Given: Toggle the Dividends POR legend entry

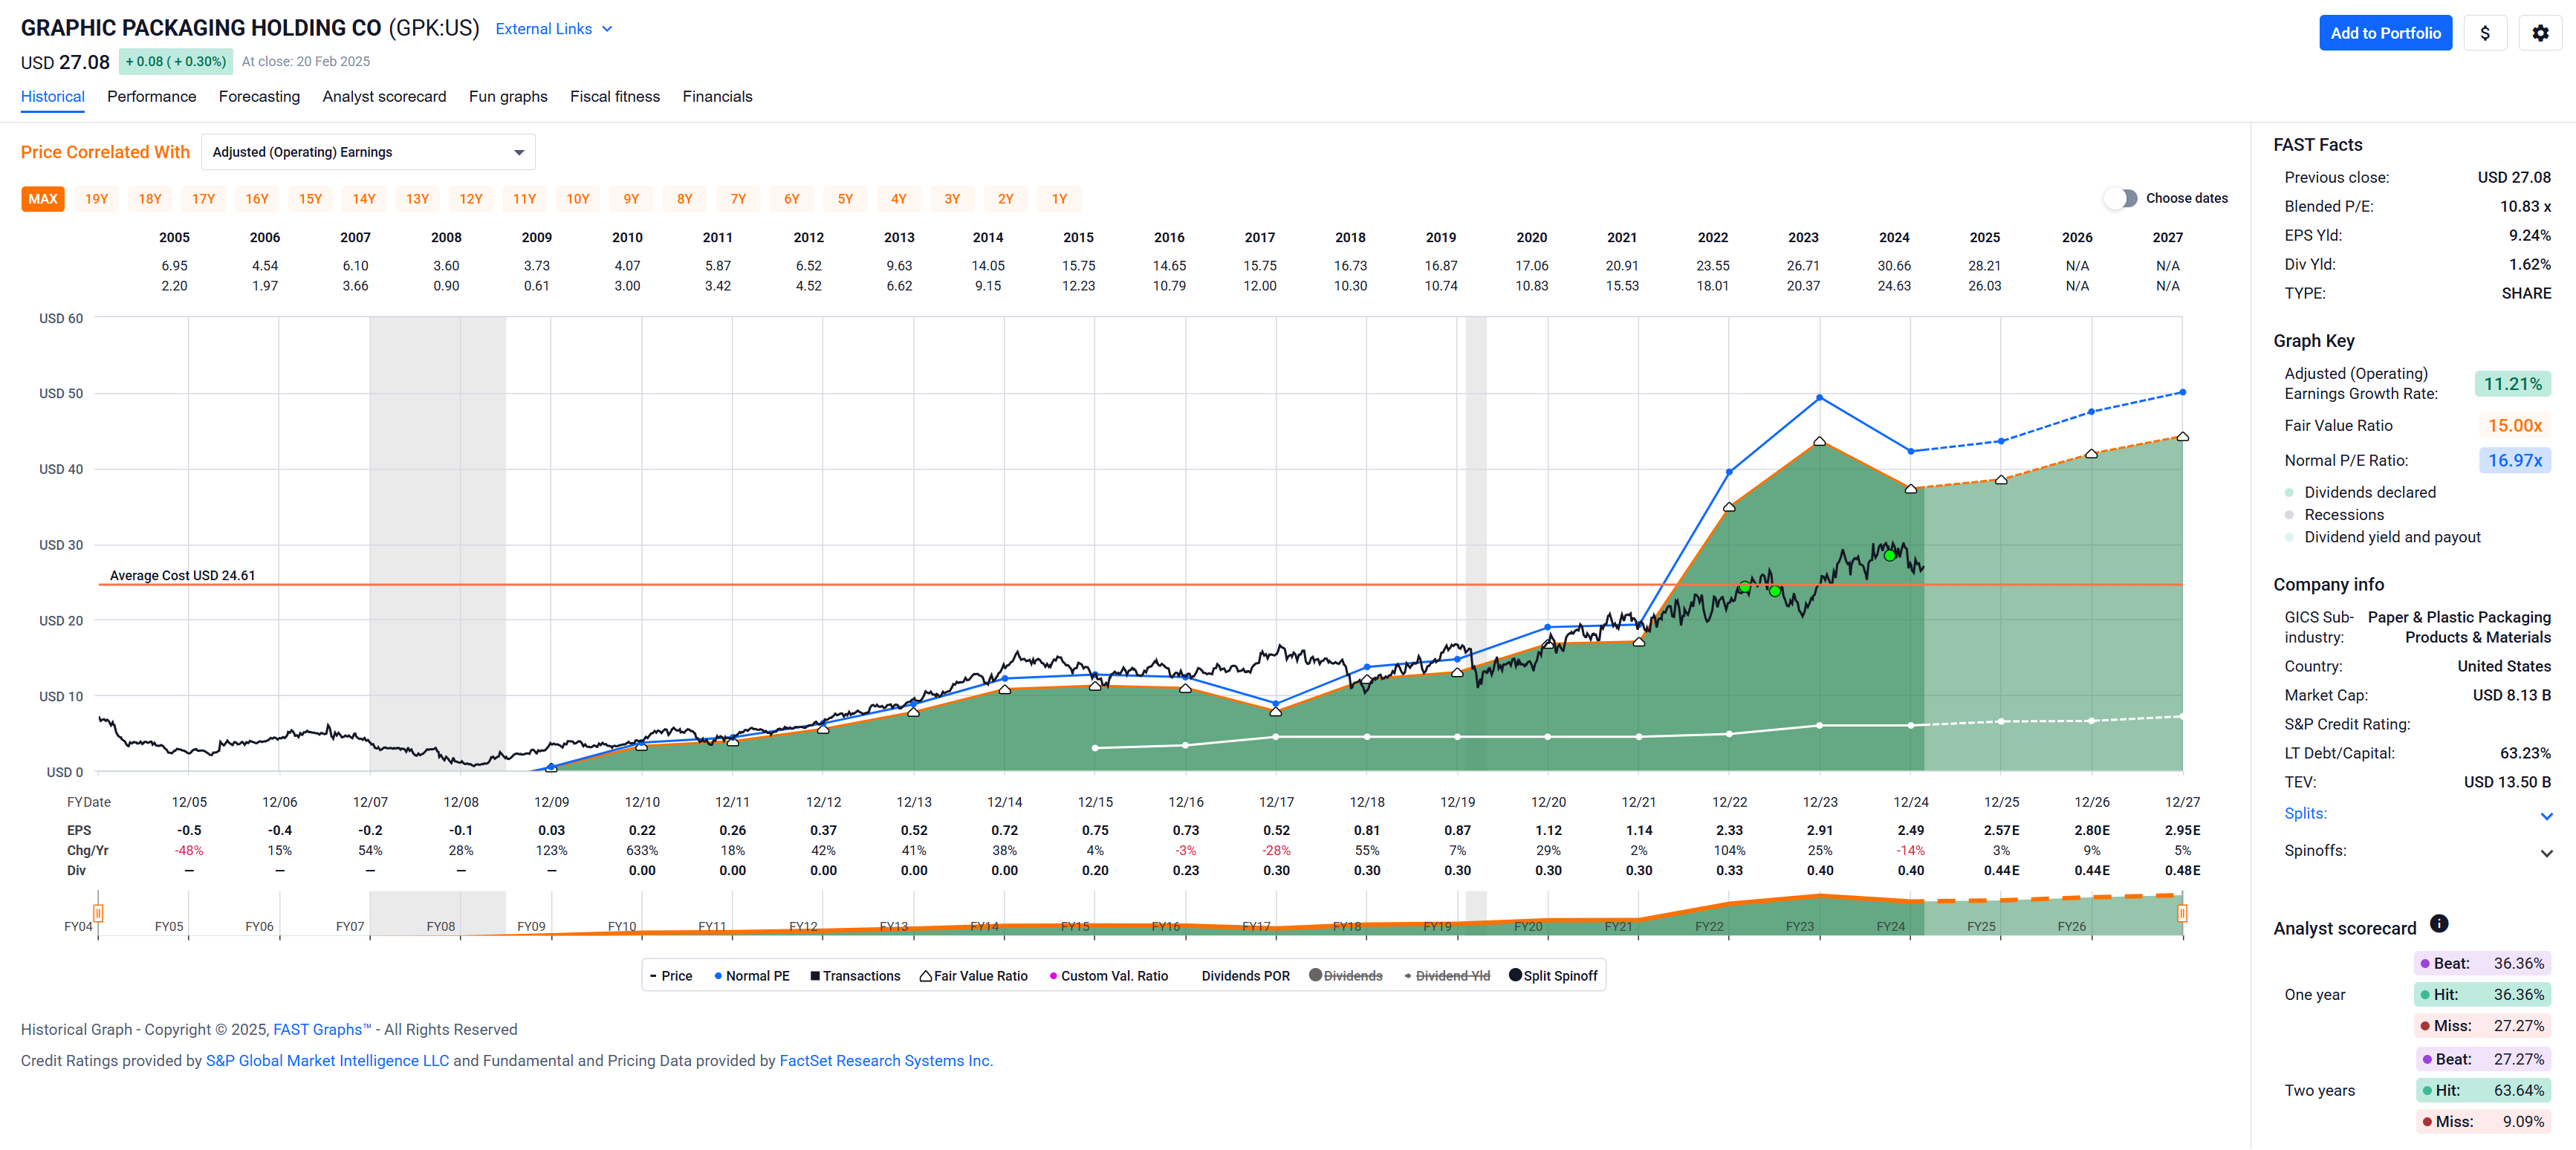Looking at the screenshot, I should [1245, 976].
